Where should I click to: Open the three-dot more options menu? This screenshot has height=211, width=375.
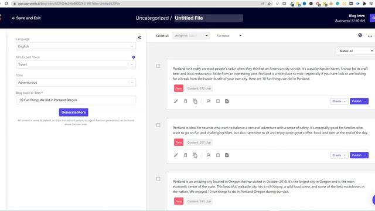(370, 36)
